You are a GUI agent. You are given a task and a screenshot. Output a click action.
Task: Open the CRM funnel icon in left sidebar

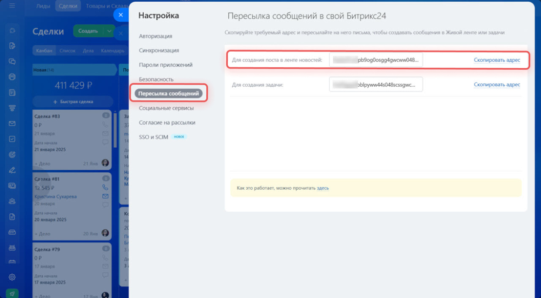coord(12,108)
